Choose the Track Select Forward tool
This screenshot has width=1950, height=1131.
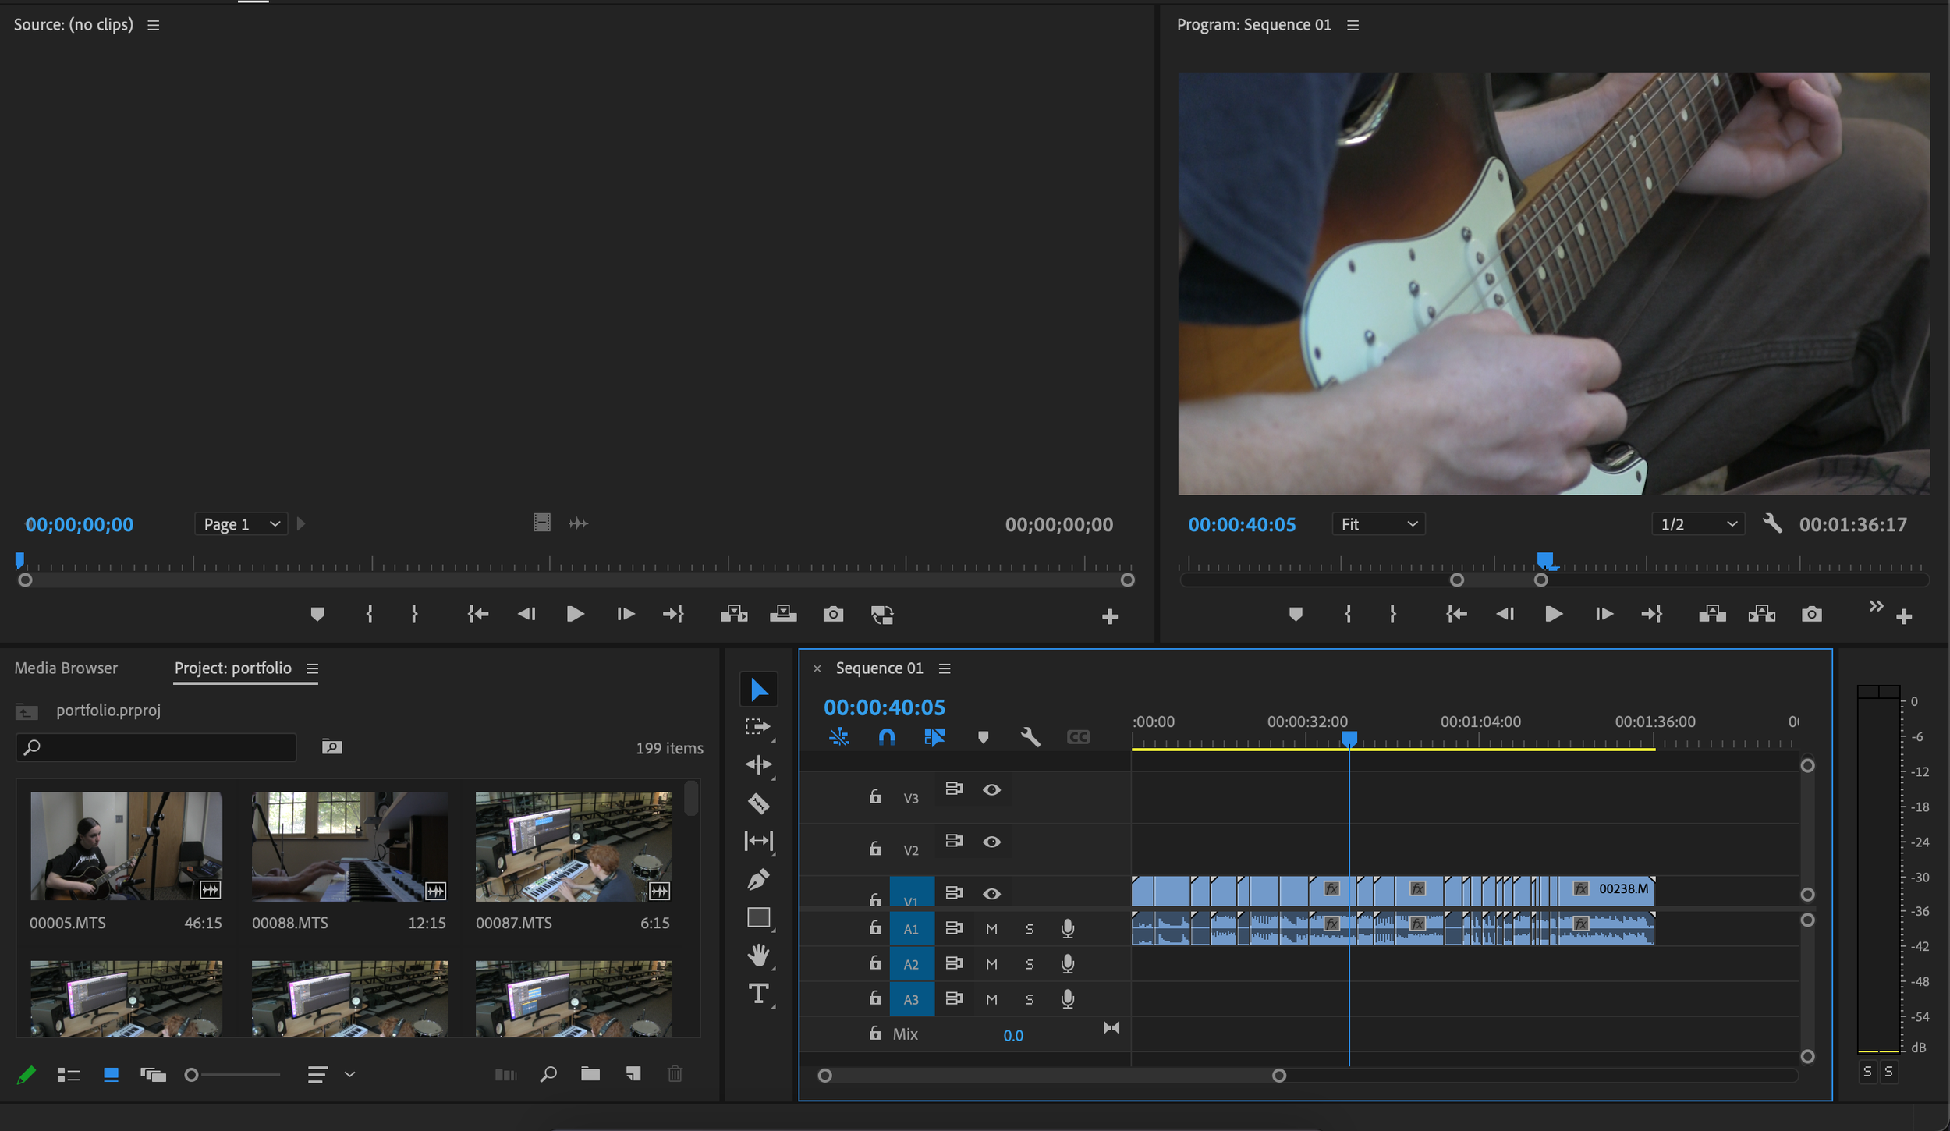click(x=757, y=727)
